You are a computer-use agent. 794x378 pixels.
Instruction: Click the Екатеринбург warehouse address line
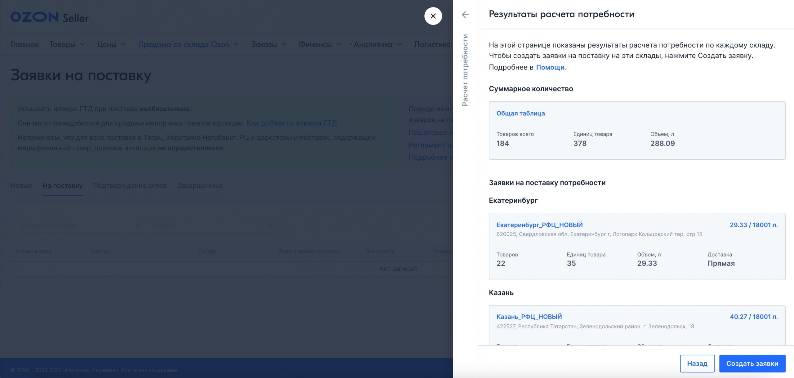tap(599, 234)
